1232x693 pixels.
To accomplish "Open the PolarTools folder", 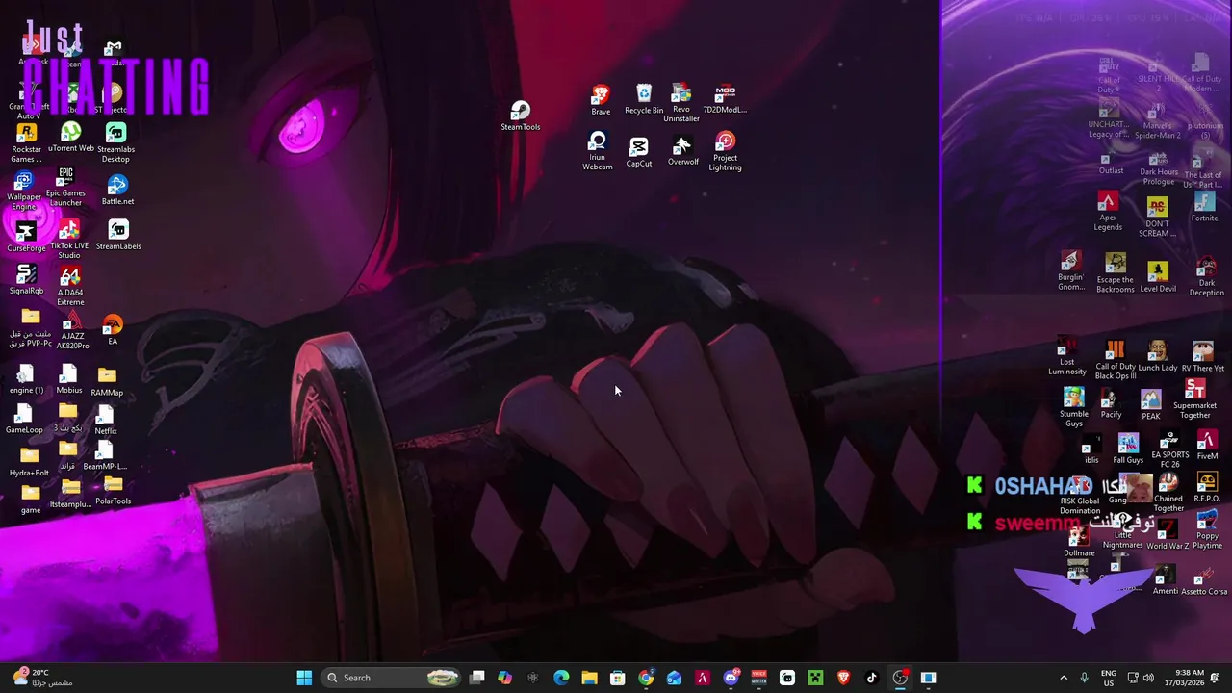I will [x=113, y=491].
